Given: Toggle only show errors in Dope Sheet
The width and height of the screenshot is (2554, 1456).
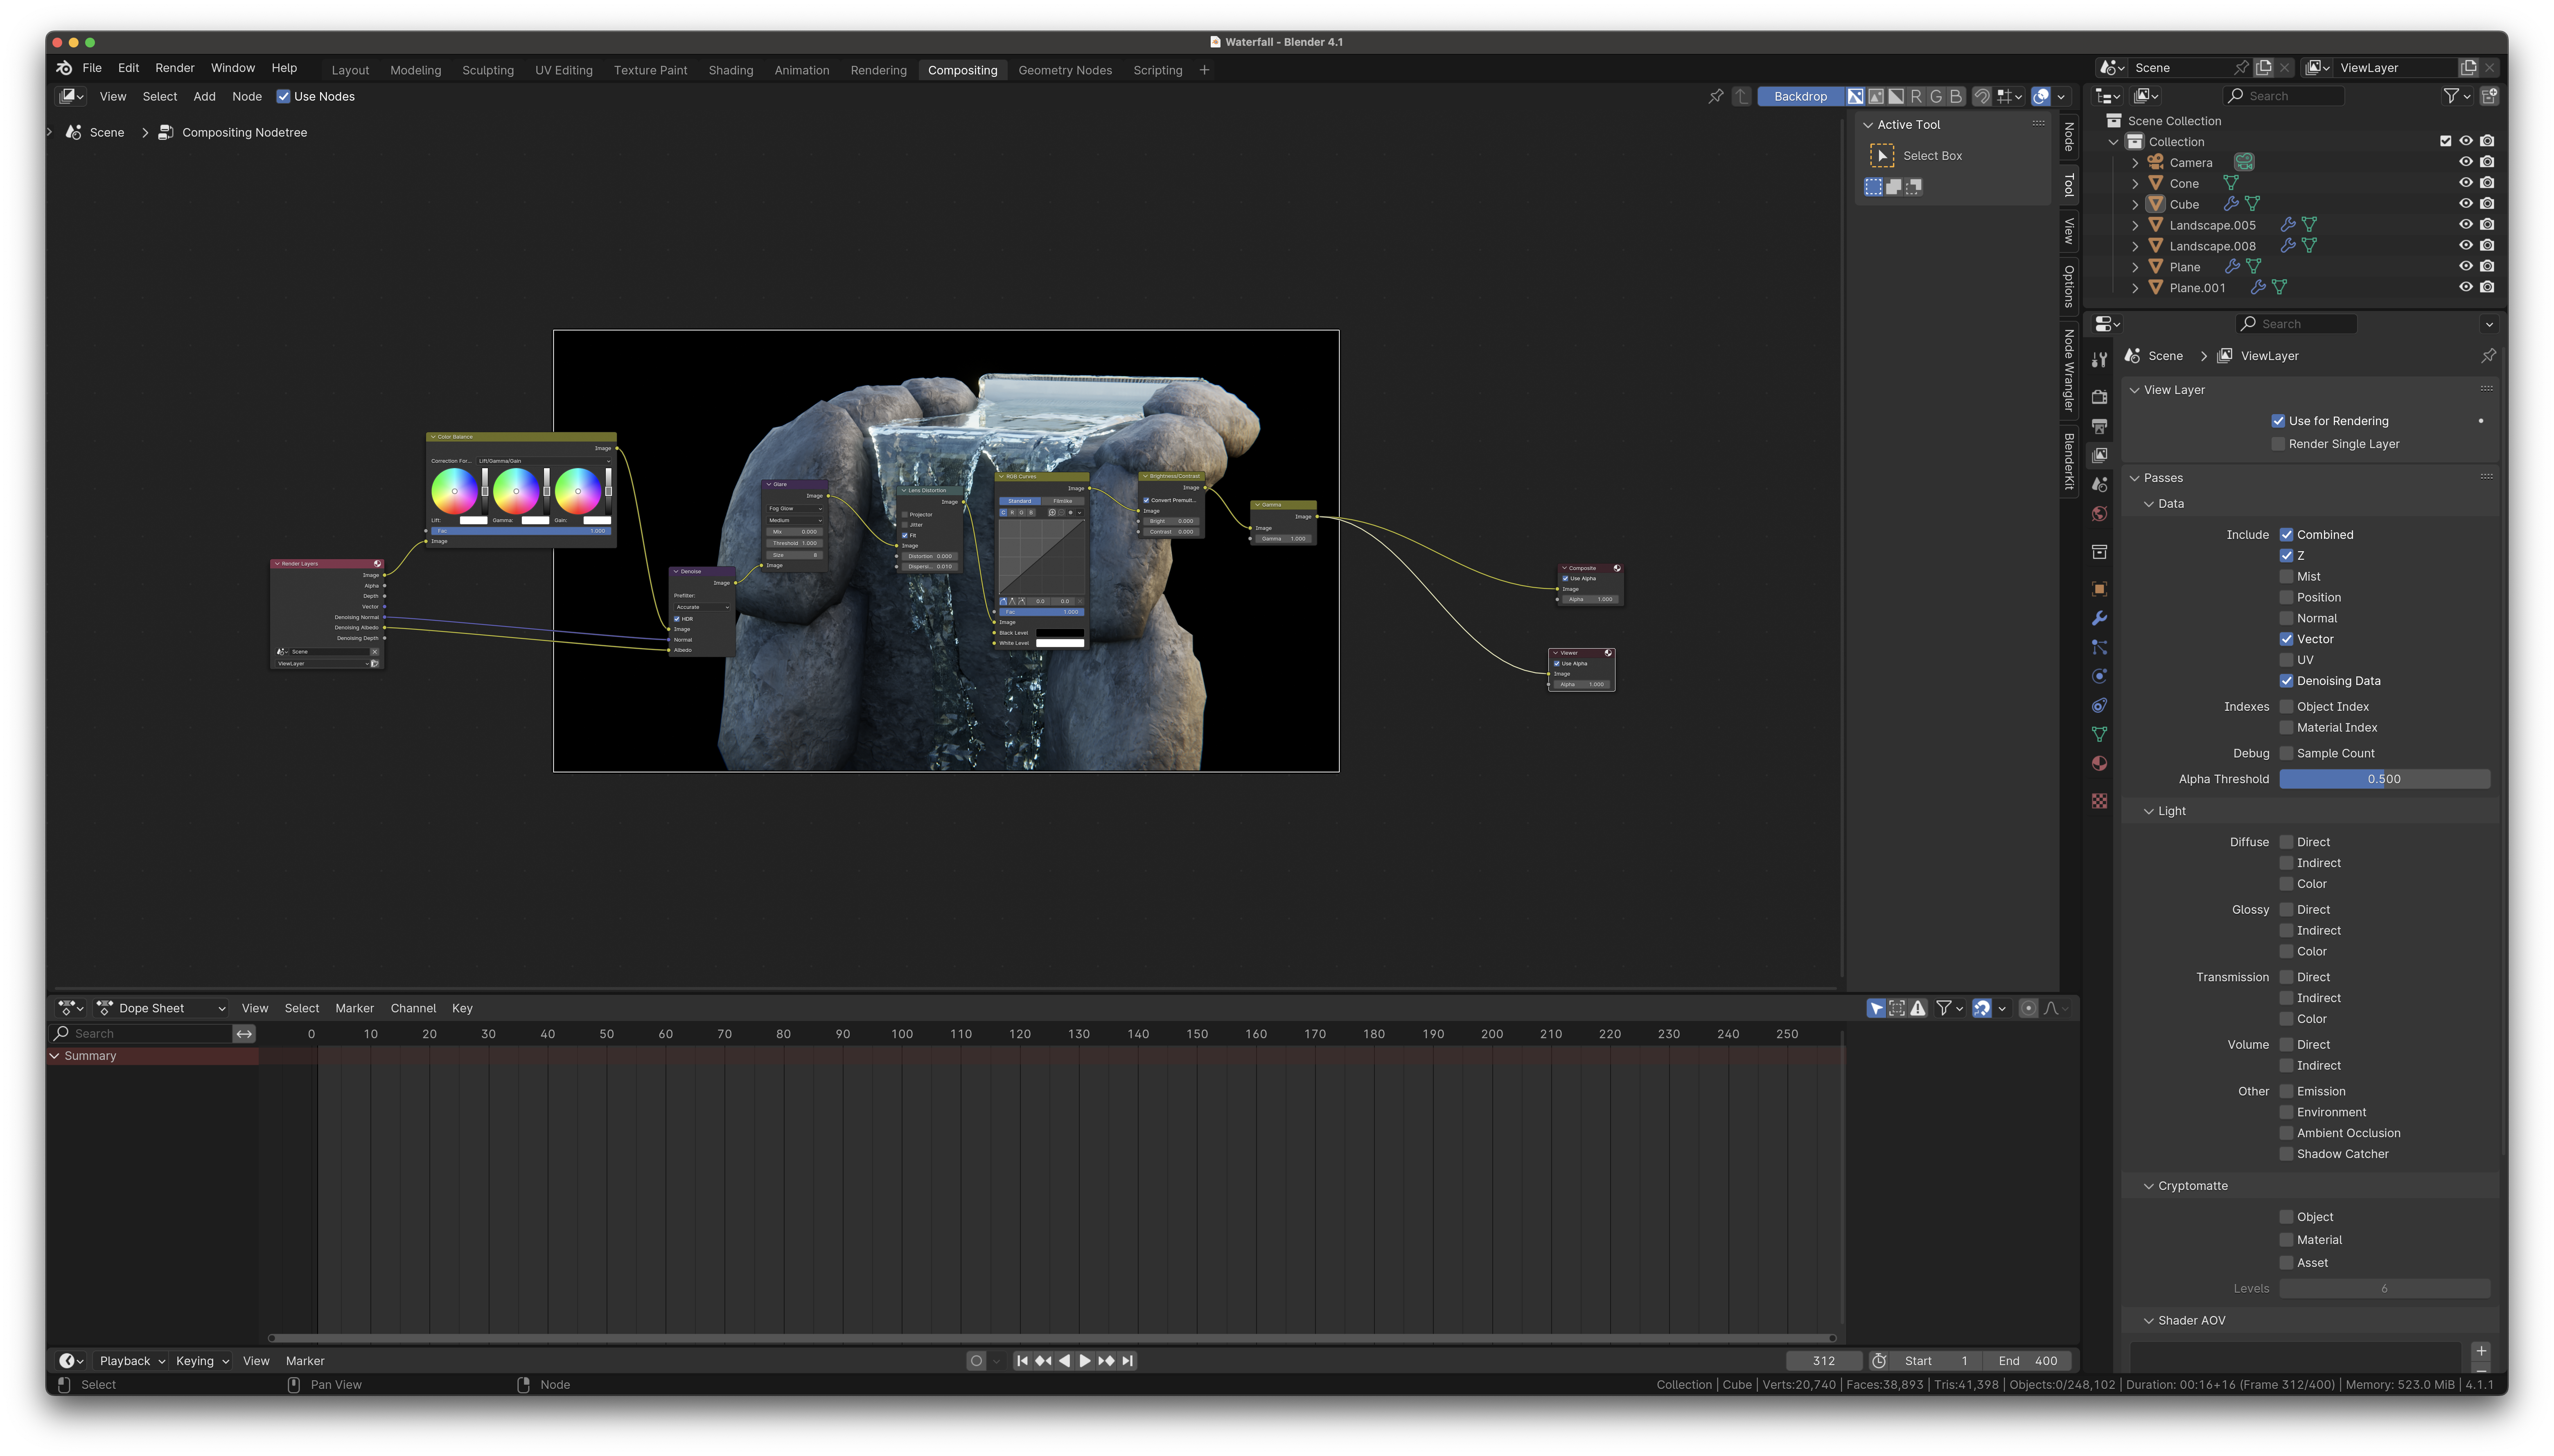Looking at the screenshot, I should pos(1918,1008).
